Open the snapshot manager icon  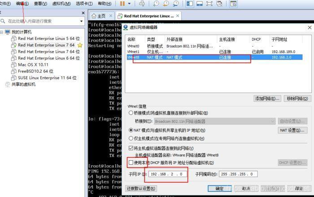point(176,4)
